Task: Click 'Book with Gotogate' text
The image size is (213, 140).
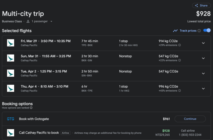Action: 34,119
